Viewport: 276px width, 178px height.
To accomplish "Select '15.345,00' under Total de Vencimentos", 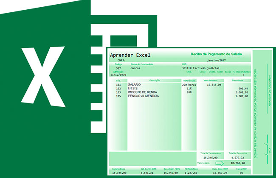I will 210,158.
